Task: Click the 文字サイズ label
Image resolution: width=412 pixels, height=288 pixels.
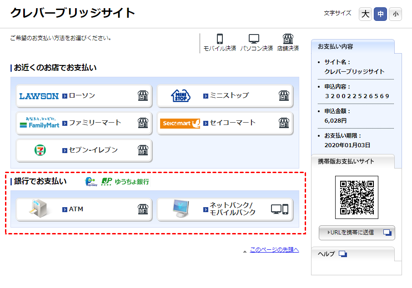Action: 337,13
